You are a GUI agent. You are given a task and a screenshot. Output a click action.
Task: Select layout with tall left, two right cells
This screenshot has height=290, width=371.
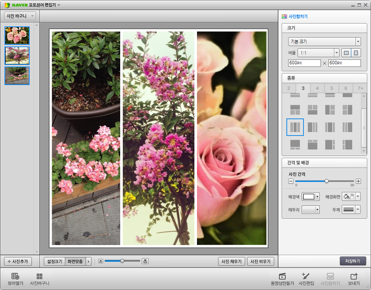click(330, 110)
